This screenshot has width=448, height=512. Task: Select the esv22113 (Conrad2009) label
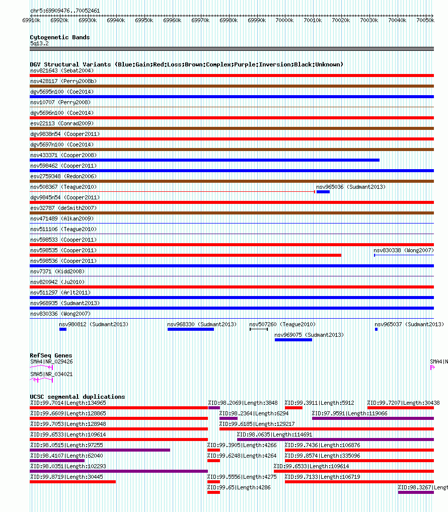point(62,123)
